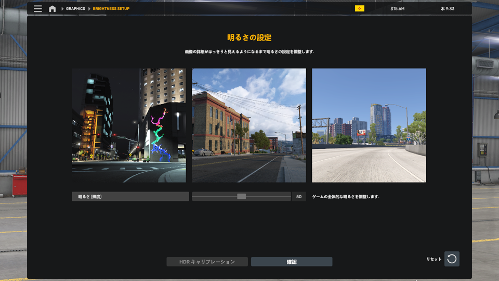The height and width of the screenshot is (281, 499).
Task: Navigate to the GRAPHICS breadcrumb
Action: [x=75, y=9]
